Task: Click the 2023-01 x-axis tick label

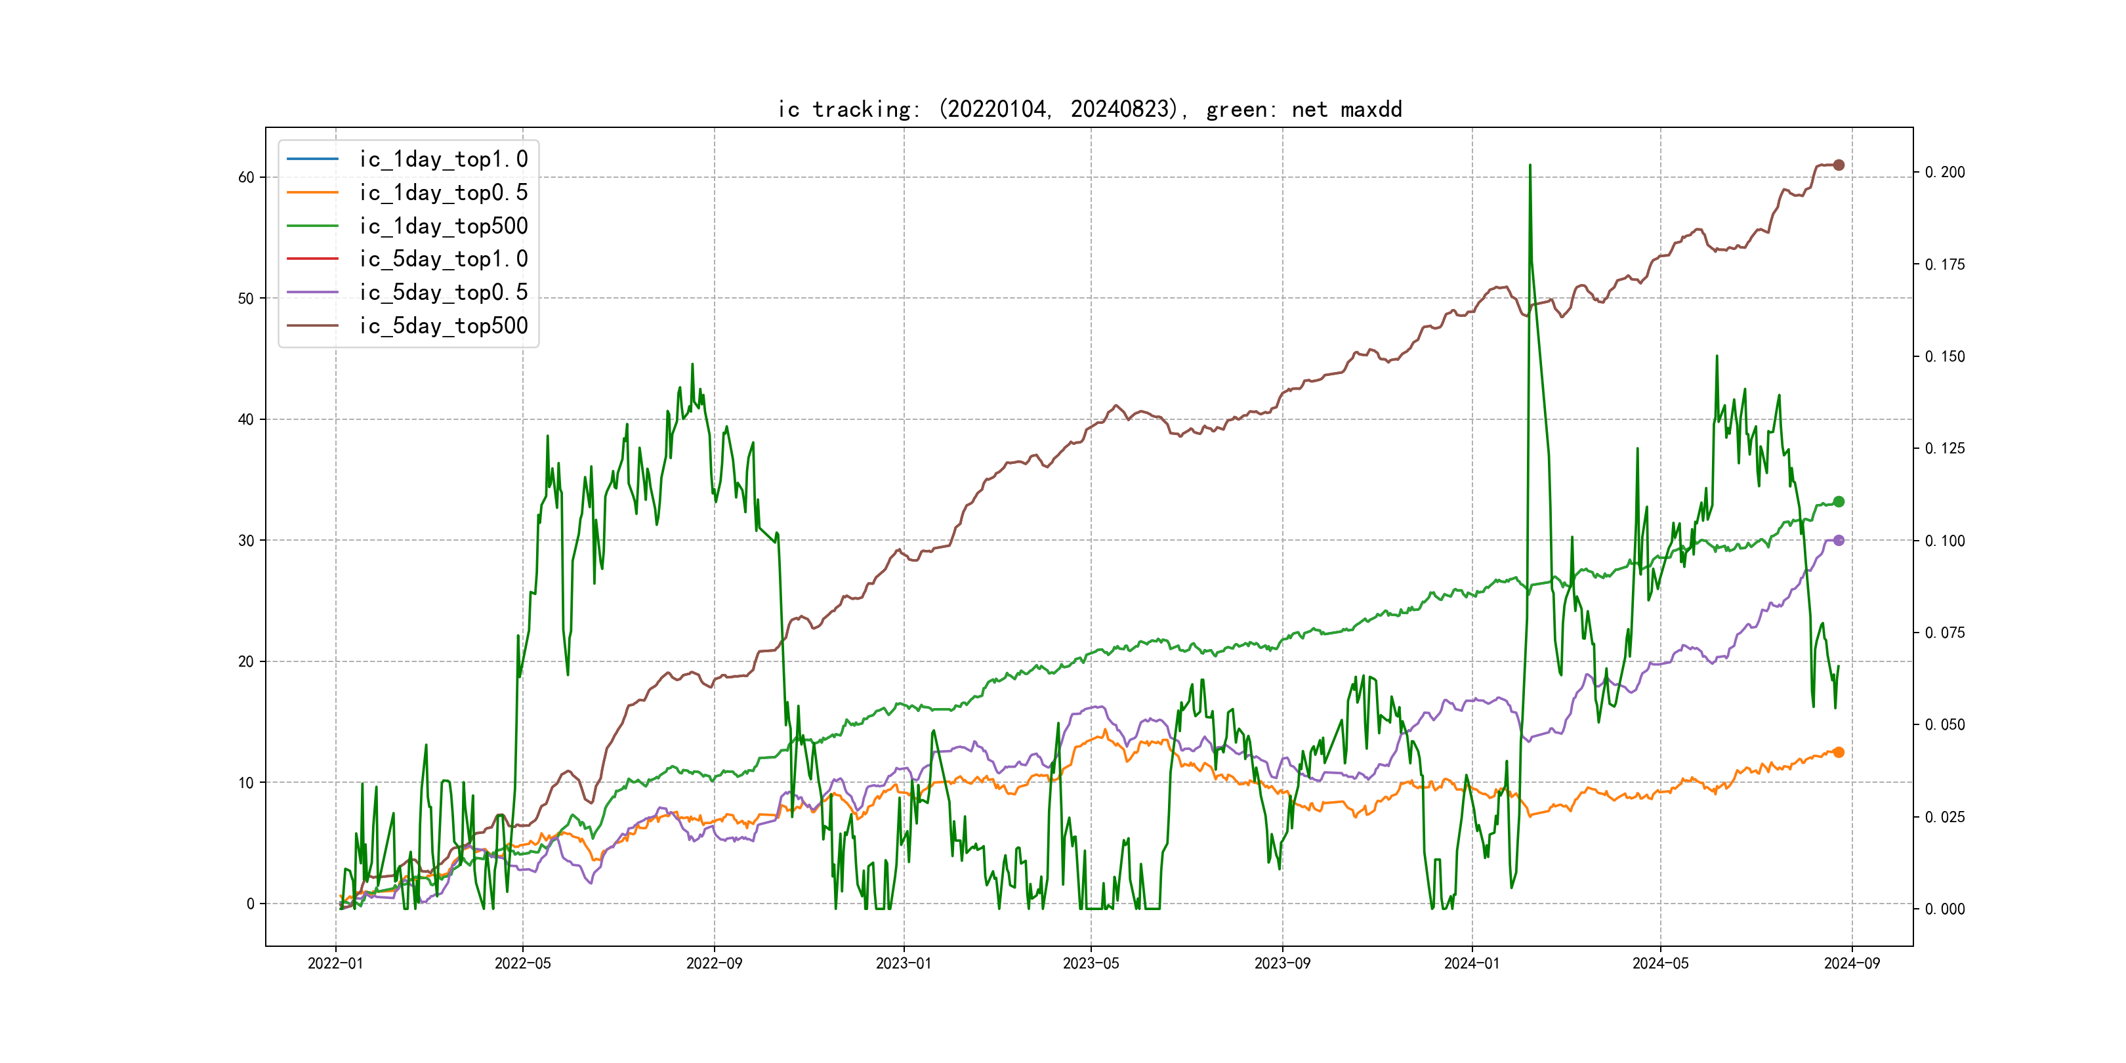Action: (903, 963)
